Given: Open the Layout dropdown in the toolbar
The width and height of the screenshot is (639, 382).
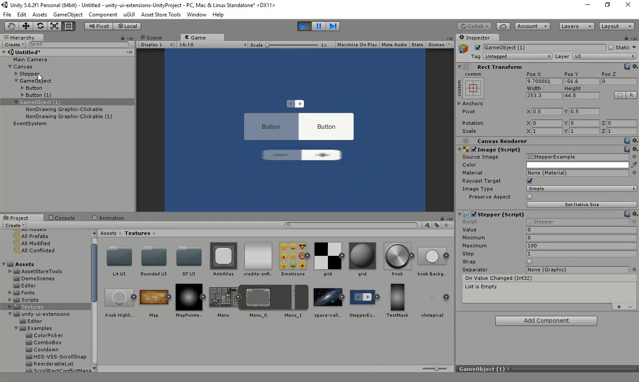Looking at the screenshot, I should pyautogui.click(x=616, y=26).
